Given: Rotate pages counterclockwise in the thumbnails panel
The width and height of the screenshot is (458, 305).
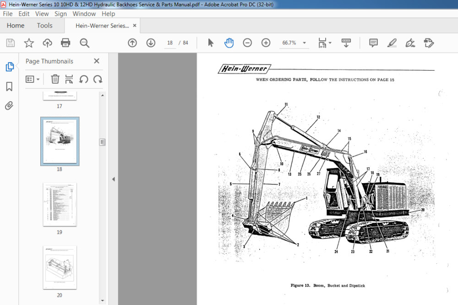Looking at the screenshot, I should point(83,79).
